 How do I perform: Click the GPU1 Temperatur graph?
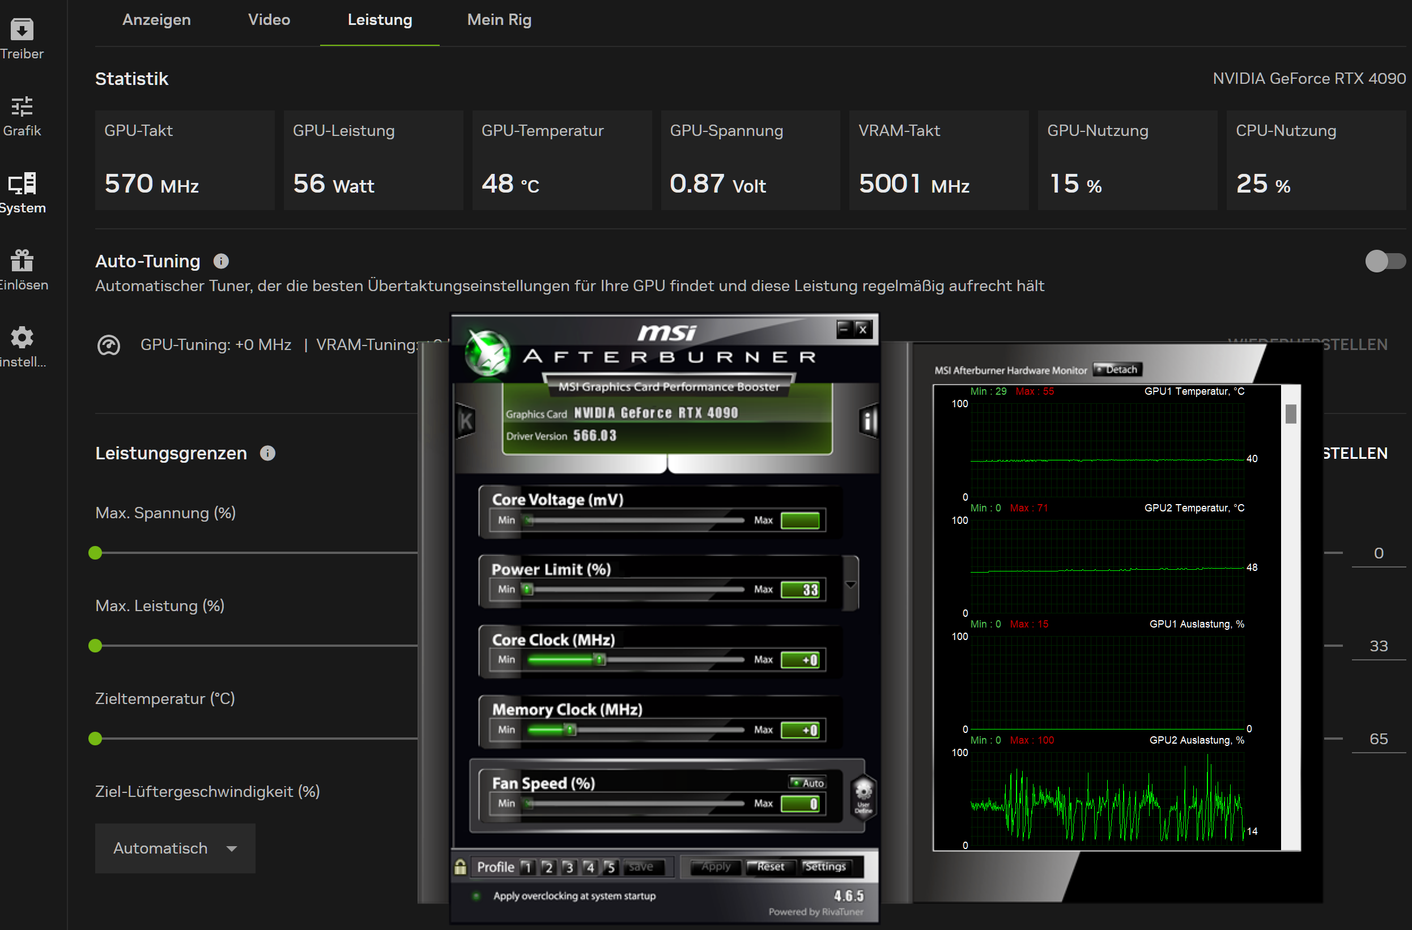1107,450
